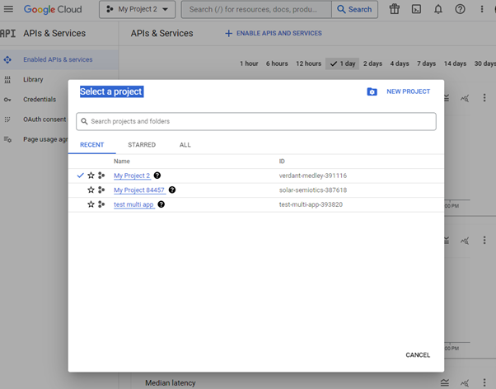The width and height of the screenshot is (496, 389).
Task: Click the Library sidebar icon
Action: click(7, 80)
